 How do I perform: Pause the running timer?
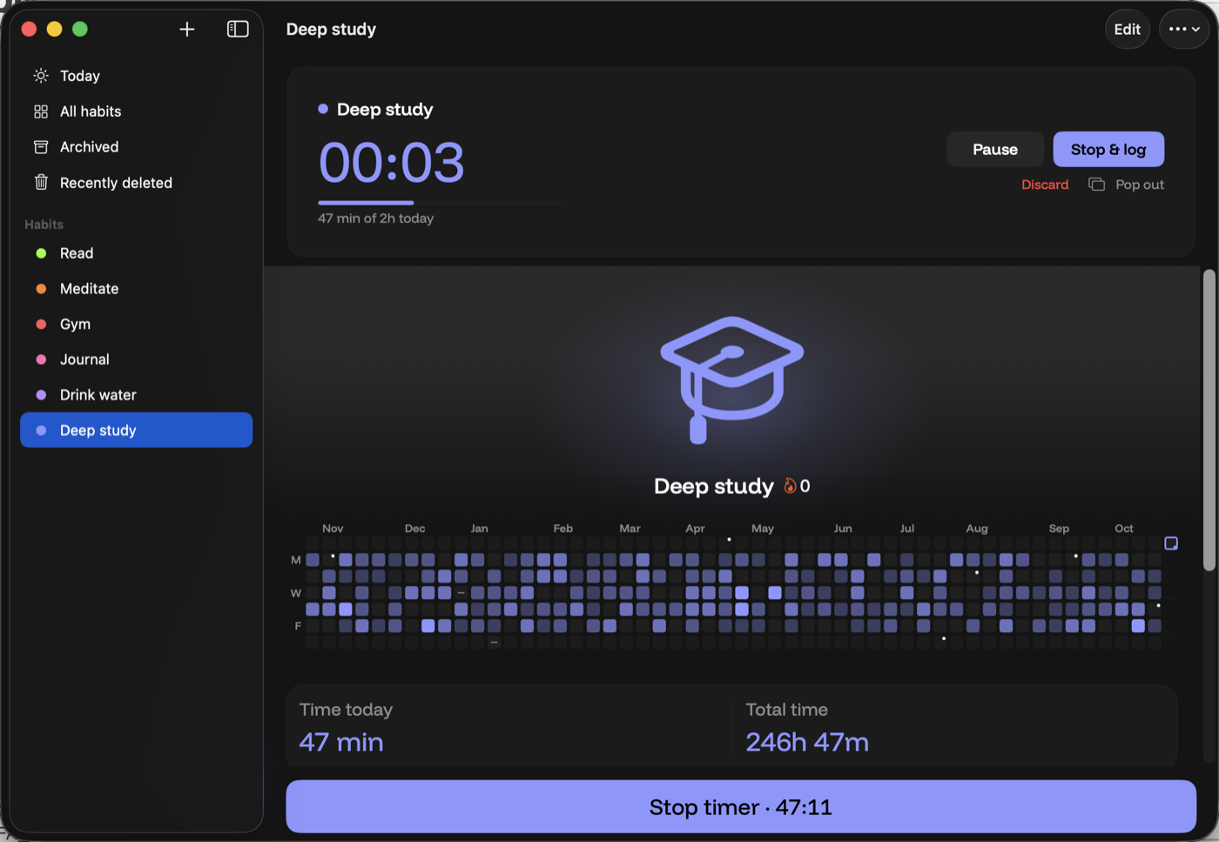995,150
